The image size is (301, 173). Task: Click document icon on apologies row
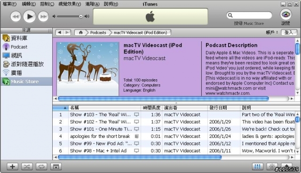point(136,136)
